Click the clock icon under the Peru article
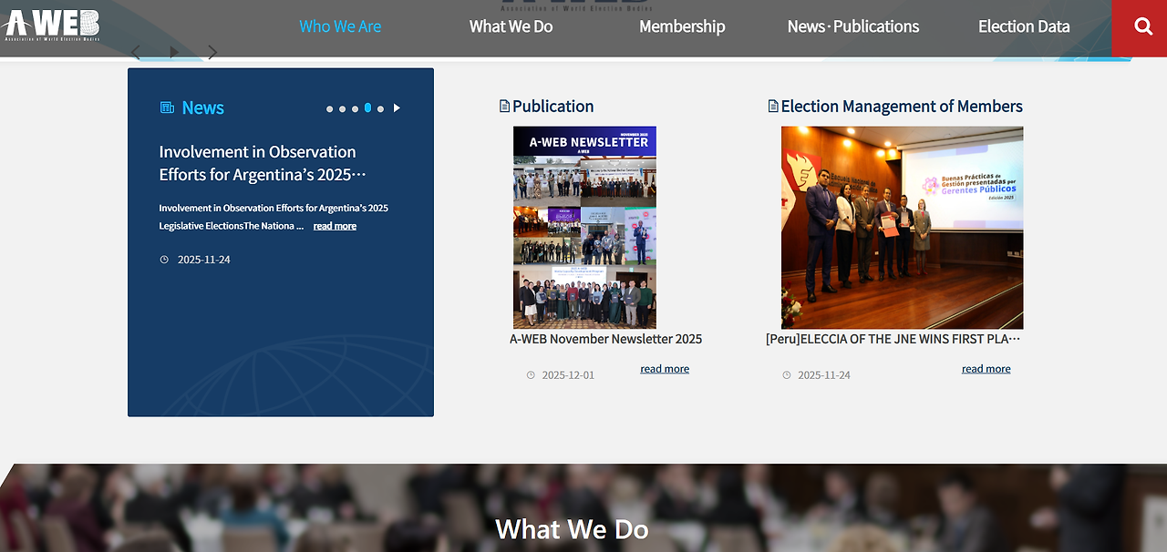The image size is (1167, 552). [787, 375]
